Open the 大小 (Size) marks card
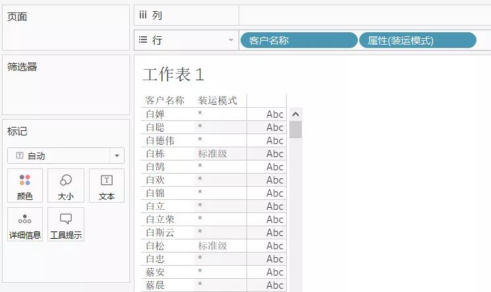 66,185
